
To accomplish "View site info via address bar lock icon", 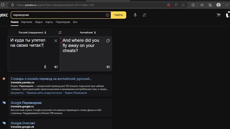I will (13, 5).
